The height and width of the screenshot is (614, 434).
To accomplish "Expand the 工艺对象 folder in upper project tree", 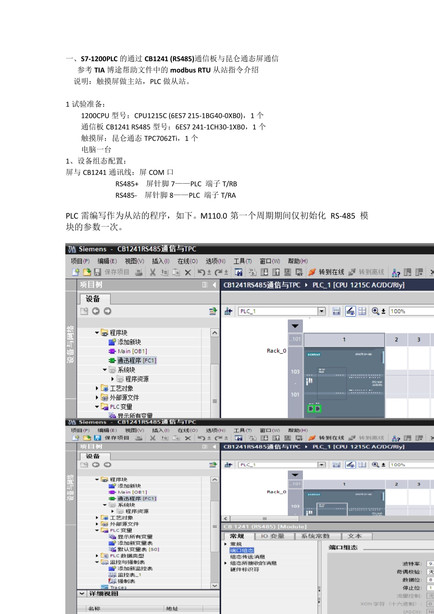I will pyautogui.click(x=97, y=388).
